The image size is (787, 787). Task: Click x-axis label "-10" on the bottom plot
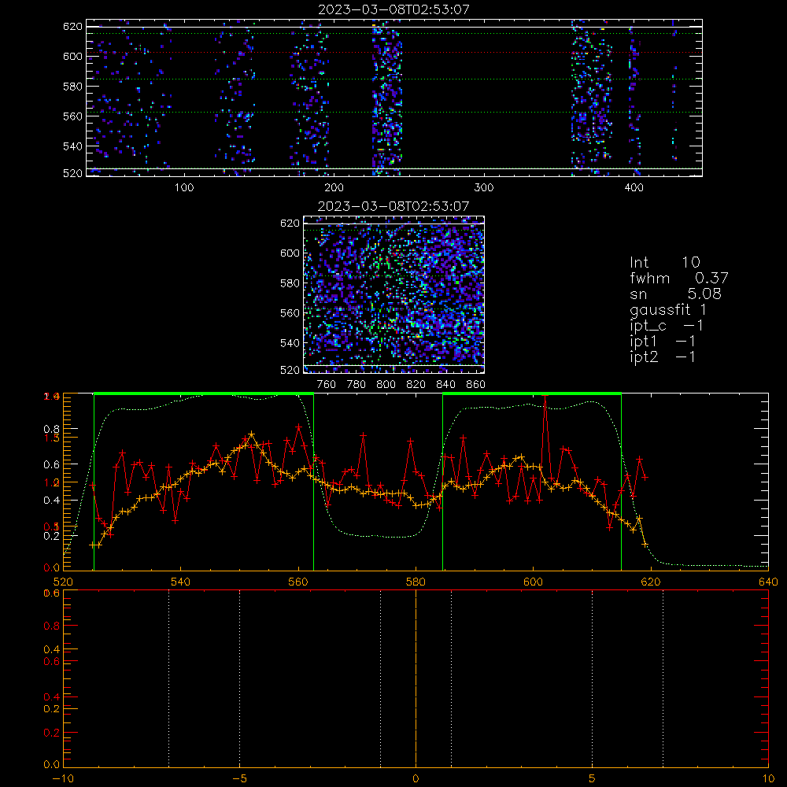[x=63, y=779]
